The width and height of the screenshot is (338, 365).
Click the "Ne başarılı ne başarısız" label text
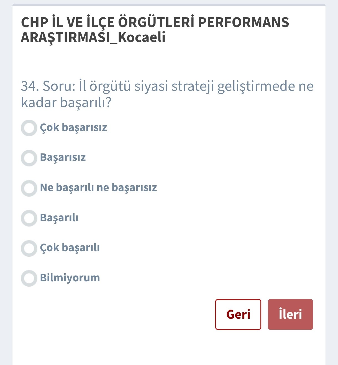pyautogui.click(x=98, y=188)
